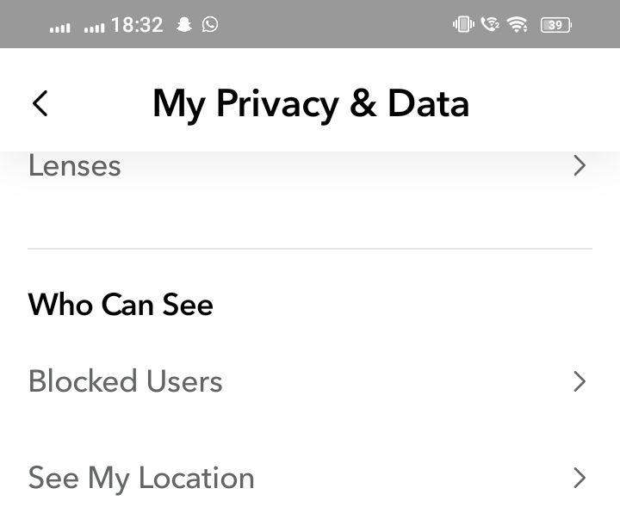The image size is (620, 513).
Task: Tap the battery level indicator
Action: [555, 25]
